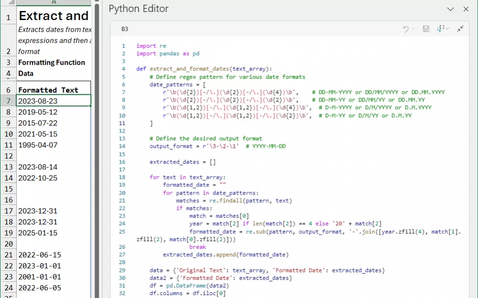
Task: Select cell with title 'Extract and'
Action: 54,16
